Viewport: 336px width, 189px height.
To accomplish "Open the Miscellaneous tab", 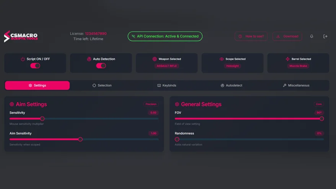I will click(296, 85).
